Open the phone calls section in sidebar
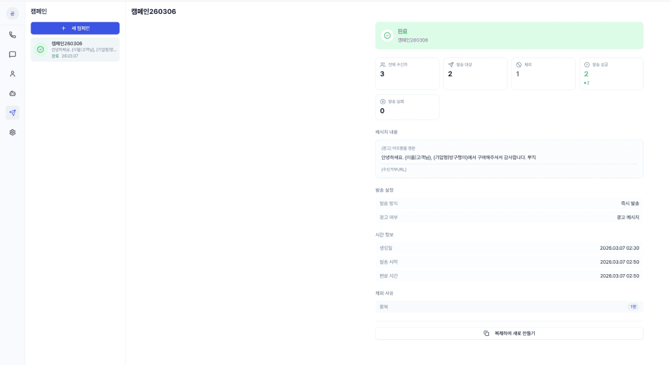671x365 pixels. tap(13, 35)
